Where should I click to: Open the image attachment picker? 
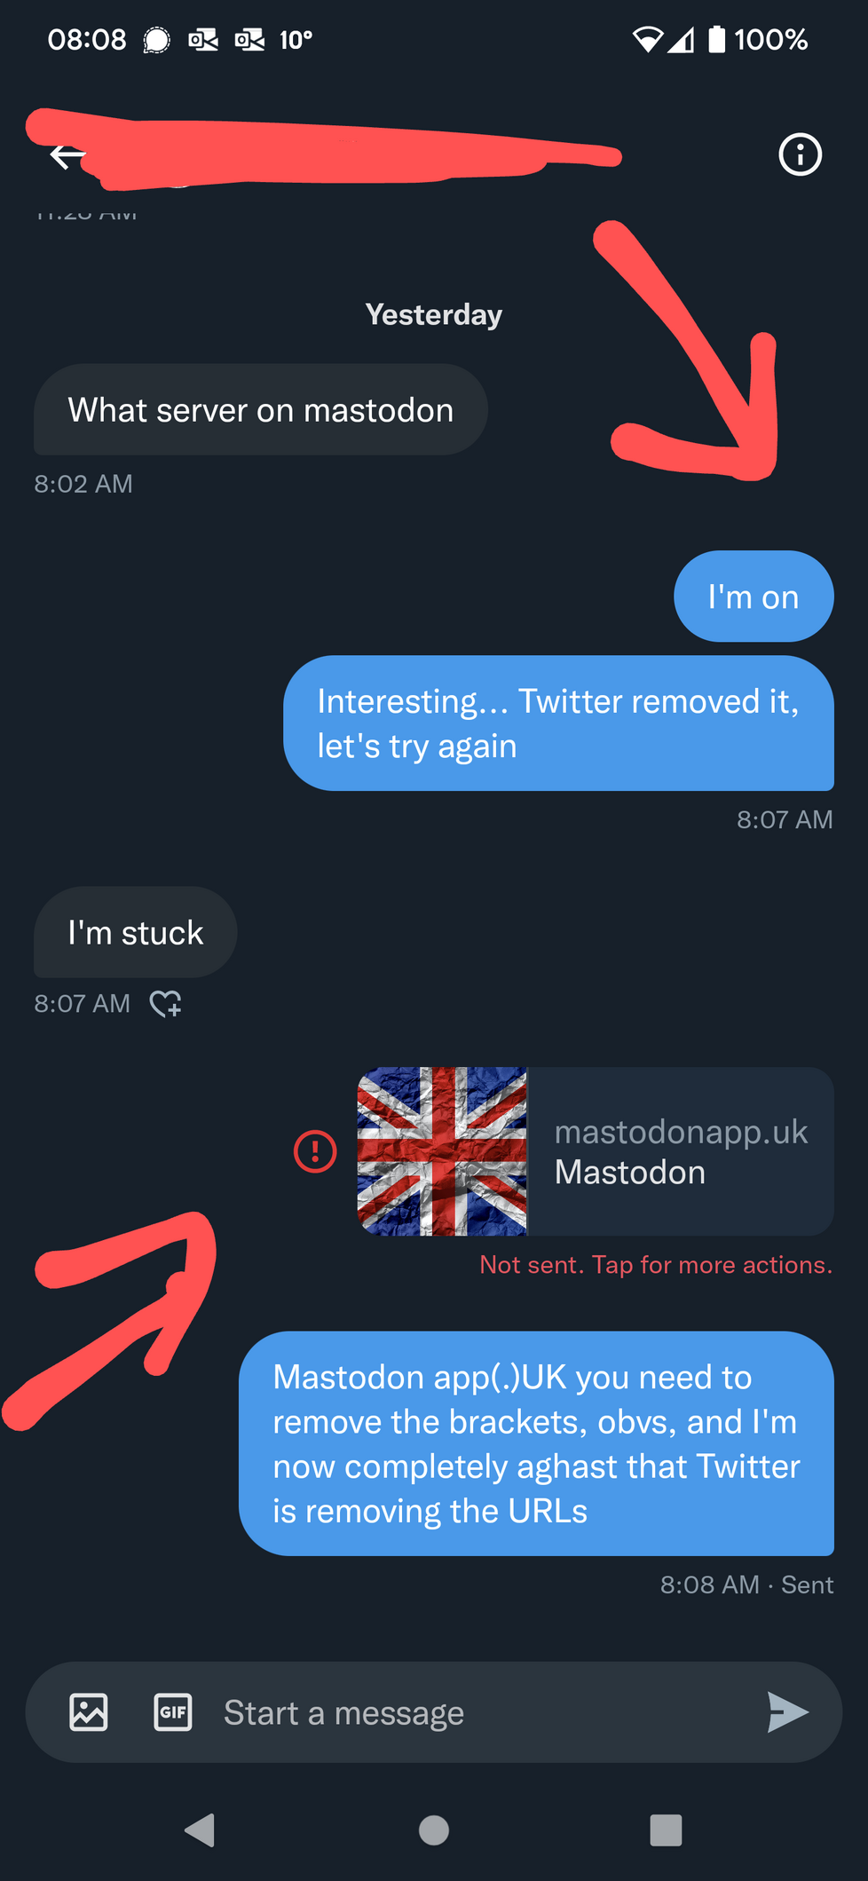point(89,1712)
